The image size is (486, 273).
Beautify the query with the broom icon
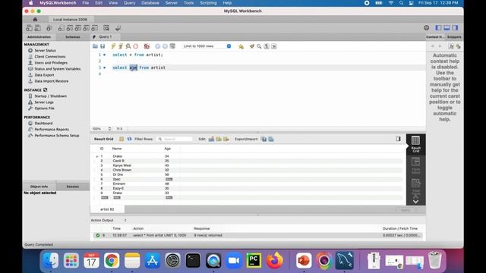[251, 46]
